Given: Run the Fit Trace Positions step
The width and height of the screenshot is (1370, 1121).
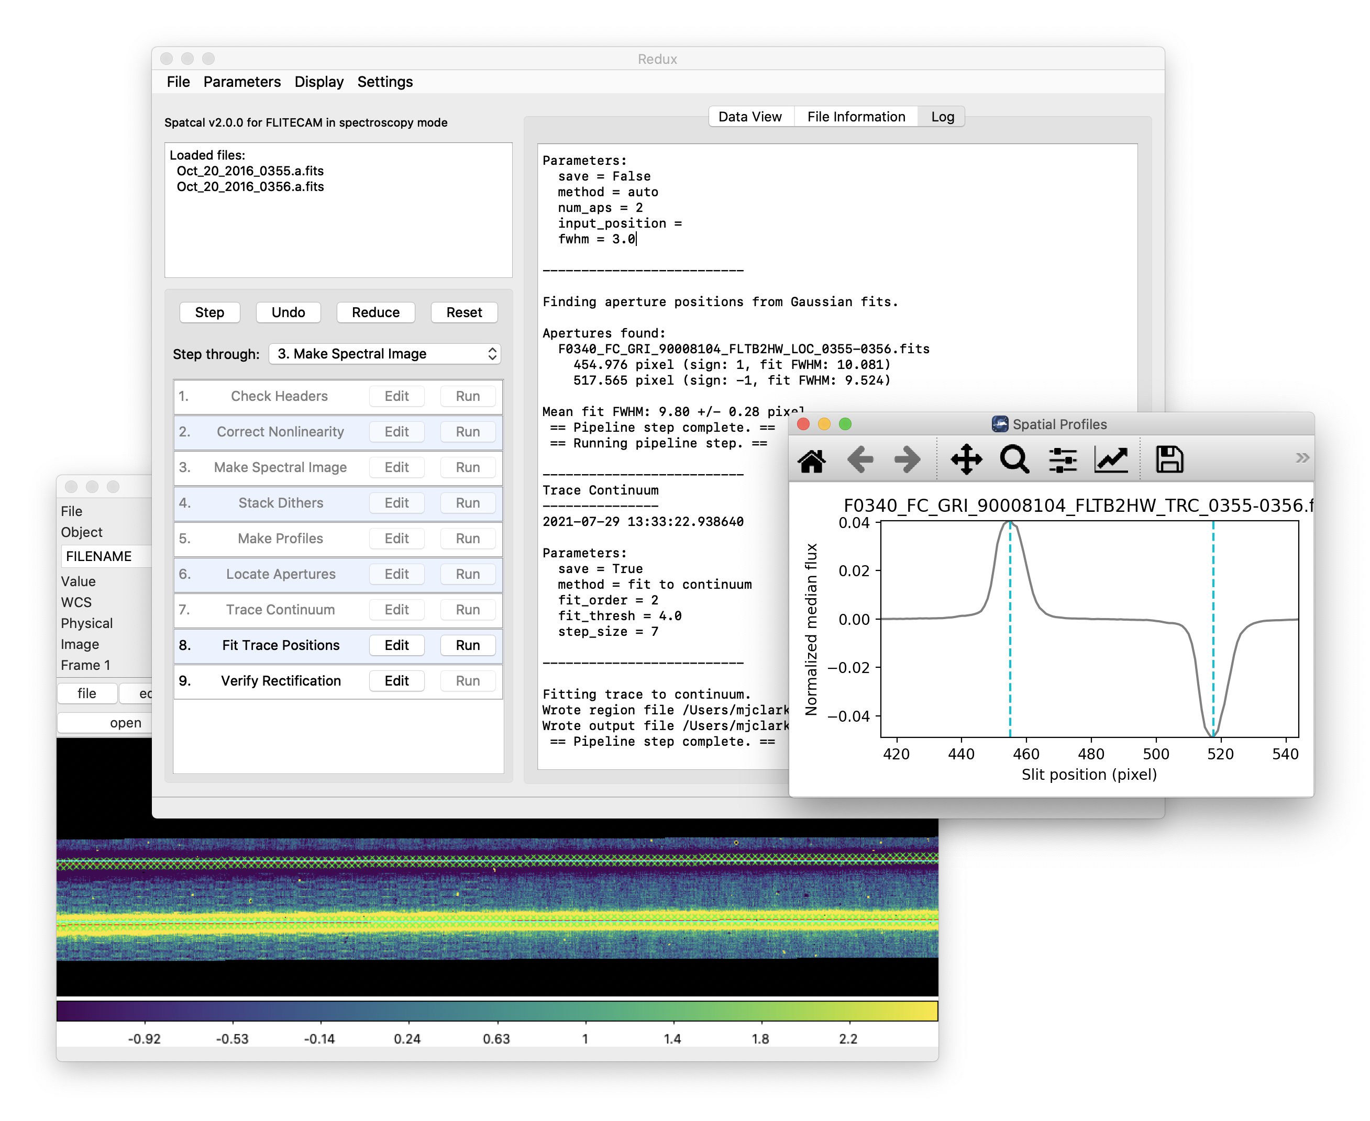Looking at the screenshot, I should tap(467, 645).
